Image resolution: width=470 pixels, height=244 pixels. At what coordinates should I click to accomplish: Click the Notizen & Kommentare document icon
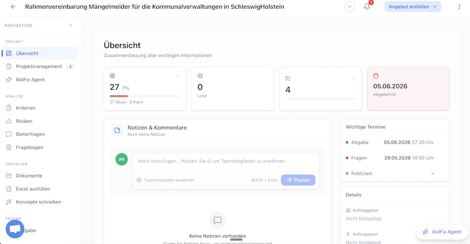pos(117,131)
